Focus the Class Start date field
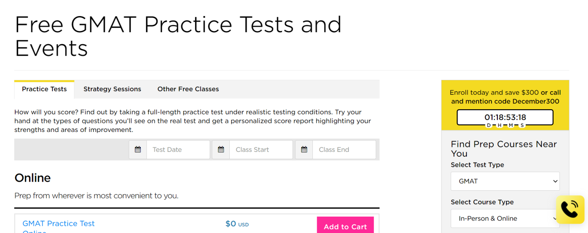Viewport: 588px width, 233px height. [x=261, y=150]
